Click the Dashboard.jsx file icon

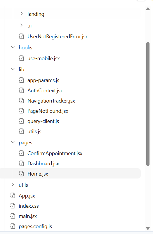pos(21,164)
